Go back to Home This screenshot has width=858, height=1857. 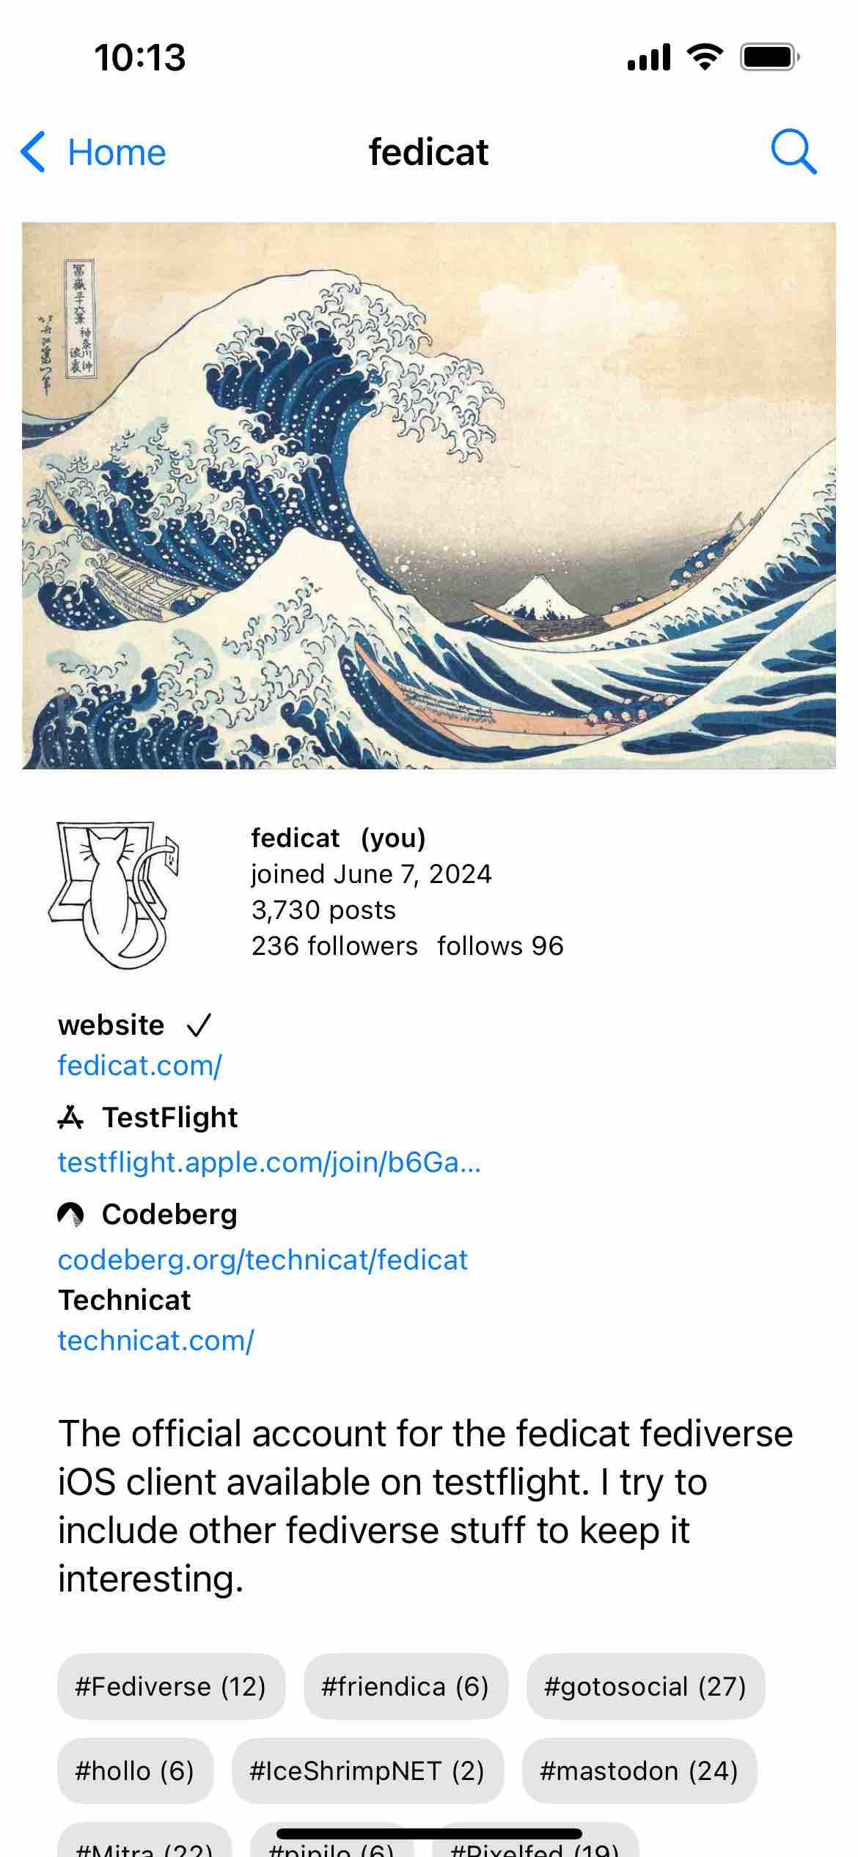(x=93, y=153)
